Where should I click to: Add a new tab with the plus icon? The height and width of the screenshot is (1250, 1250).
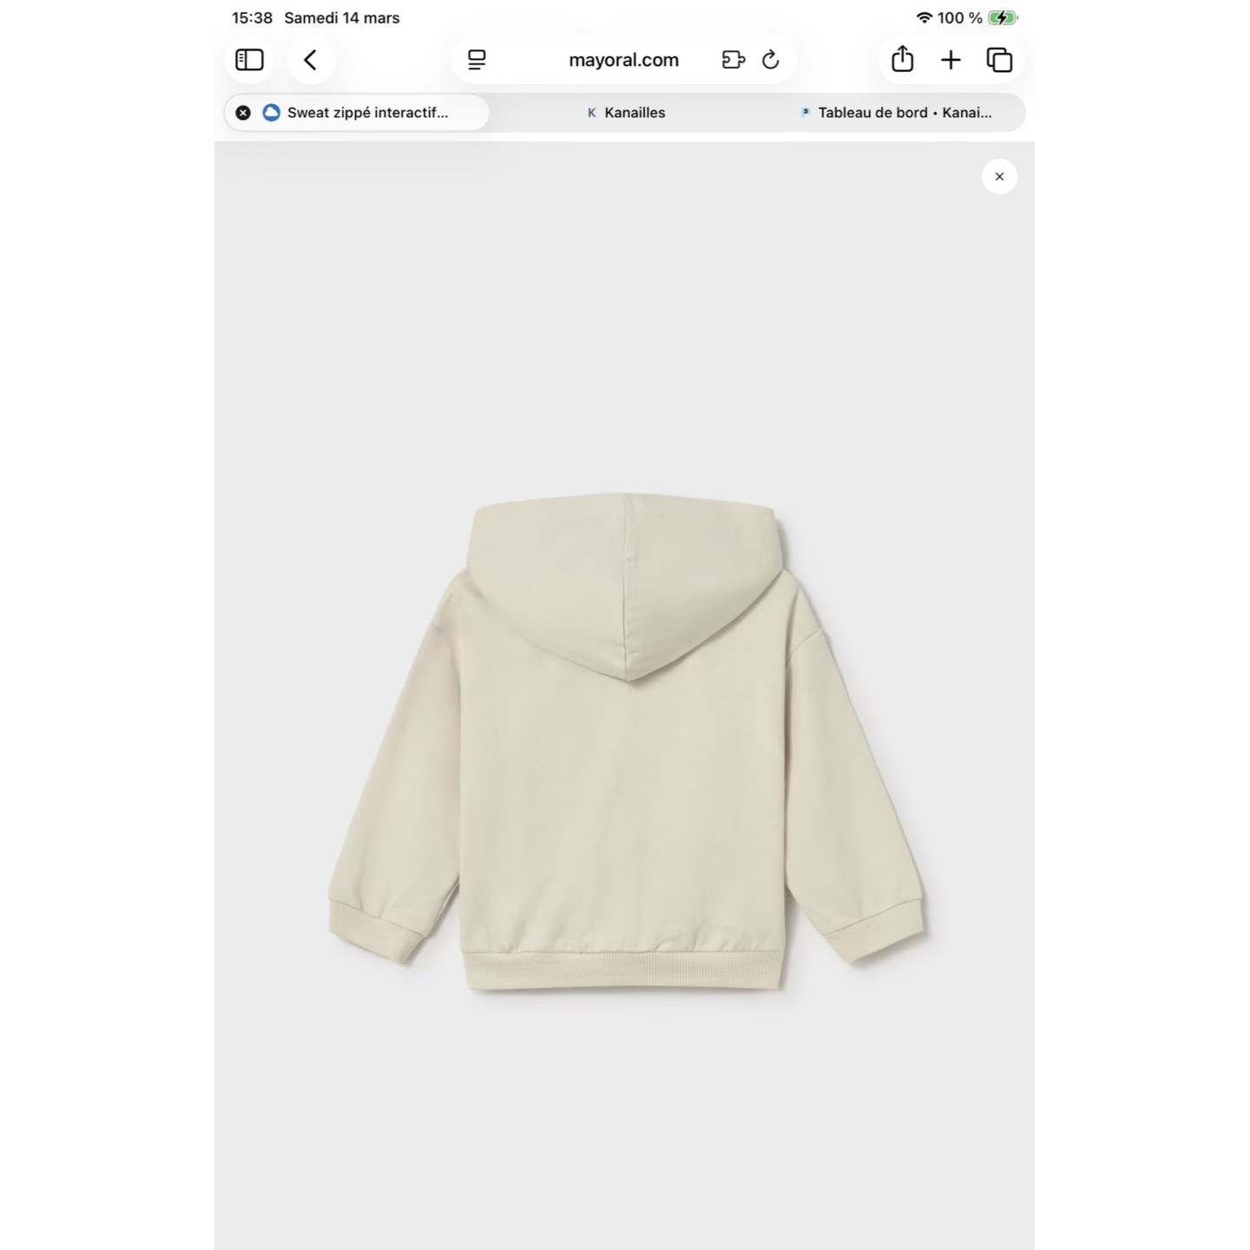coord(951,60)
